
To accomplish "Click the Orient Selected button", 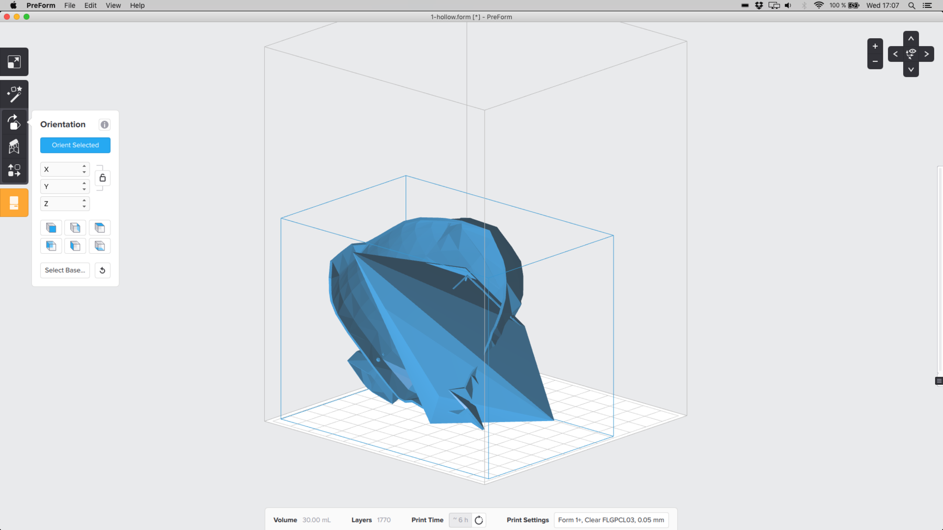I will 75,145.
